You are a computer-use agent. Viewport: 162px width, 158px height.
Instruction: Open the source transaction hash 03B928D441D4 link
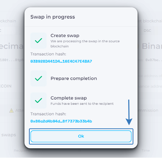pyautogui.click(x=61, y=61)
